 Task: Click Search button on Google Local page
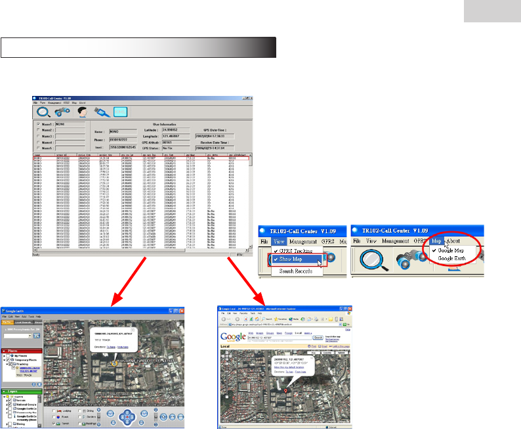point(318,338)
